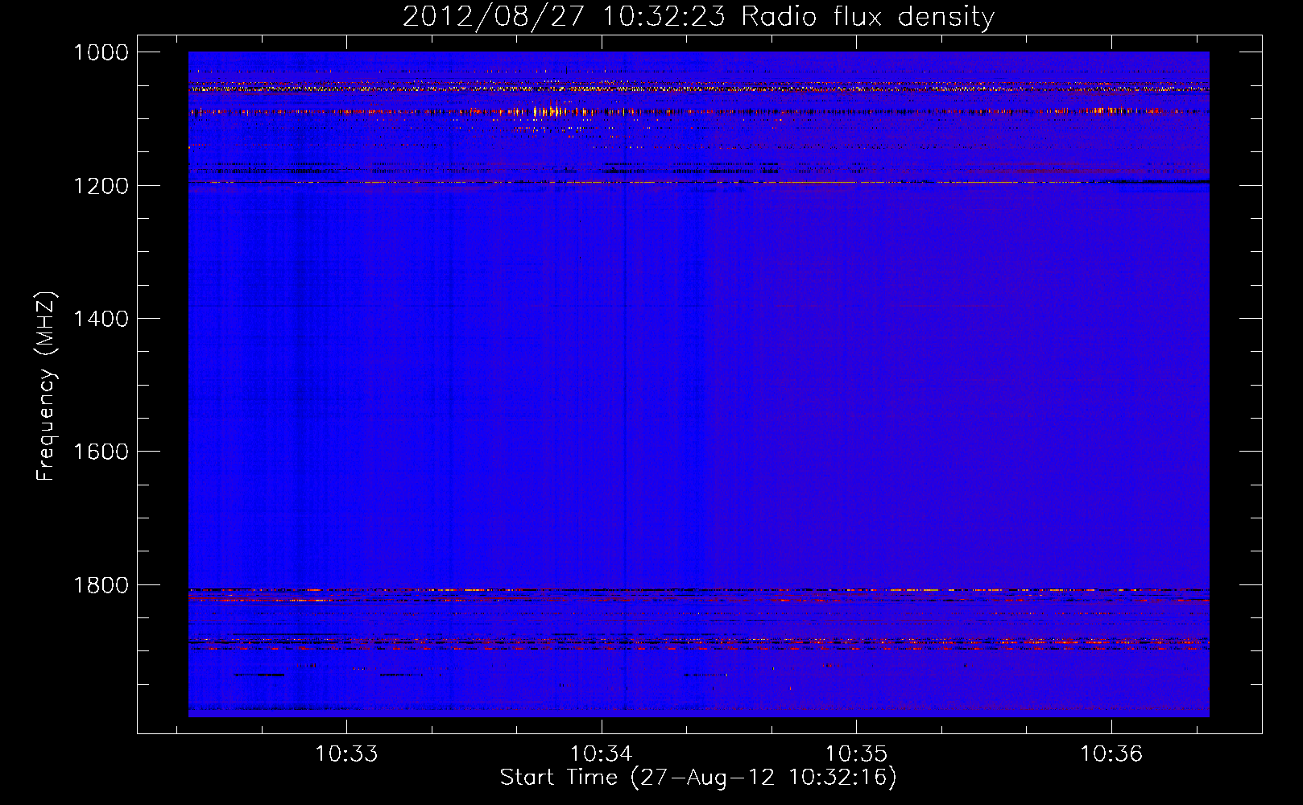Viewport: 1303px width, 805px height.
Task: Click the 1000 frequency tick label
Action: tap(101, 52)
